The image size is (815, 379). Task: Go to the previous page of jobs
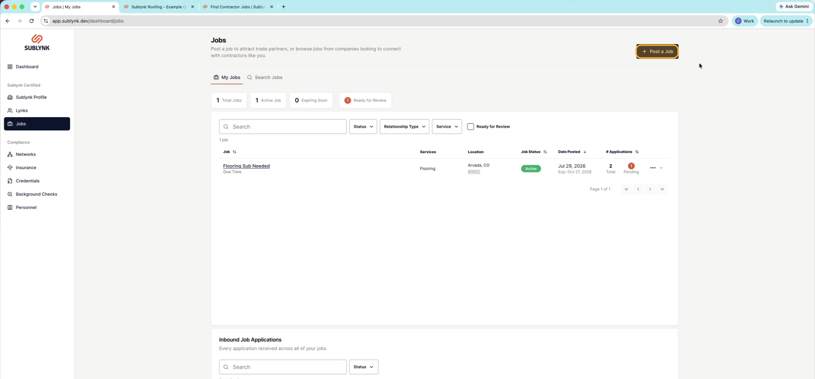[638, 189]
